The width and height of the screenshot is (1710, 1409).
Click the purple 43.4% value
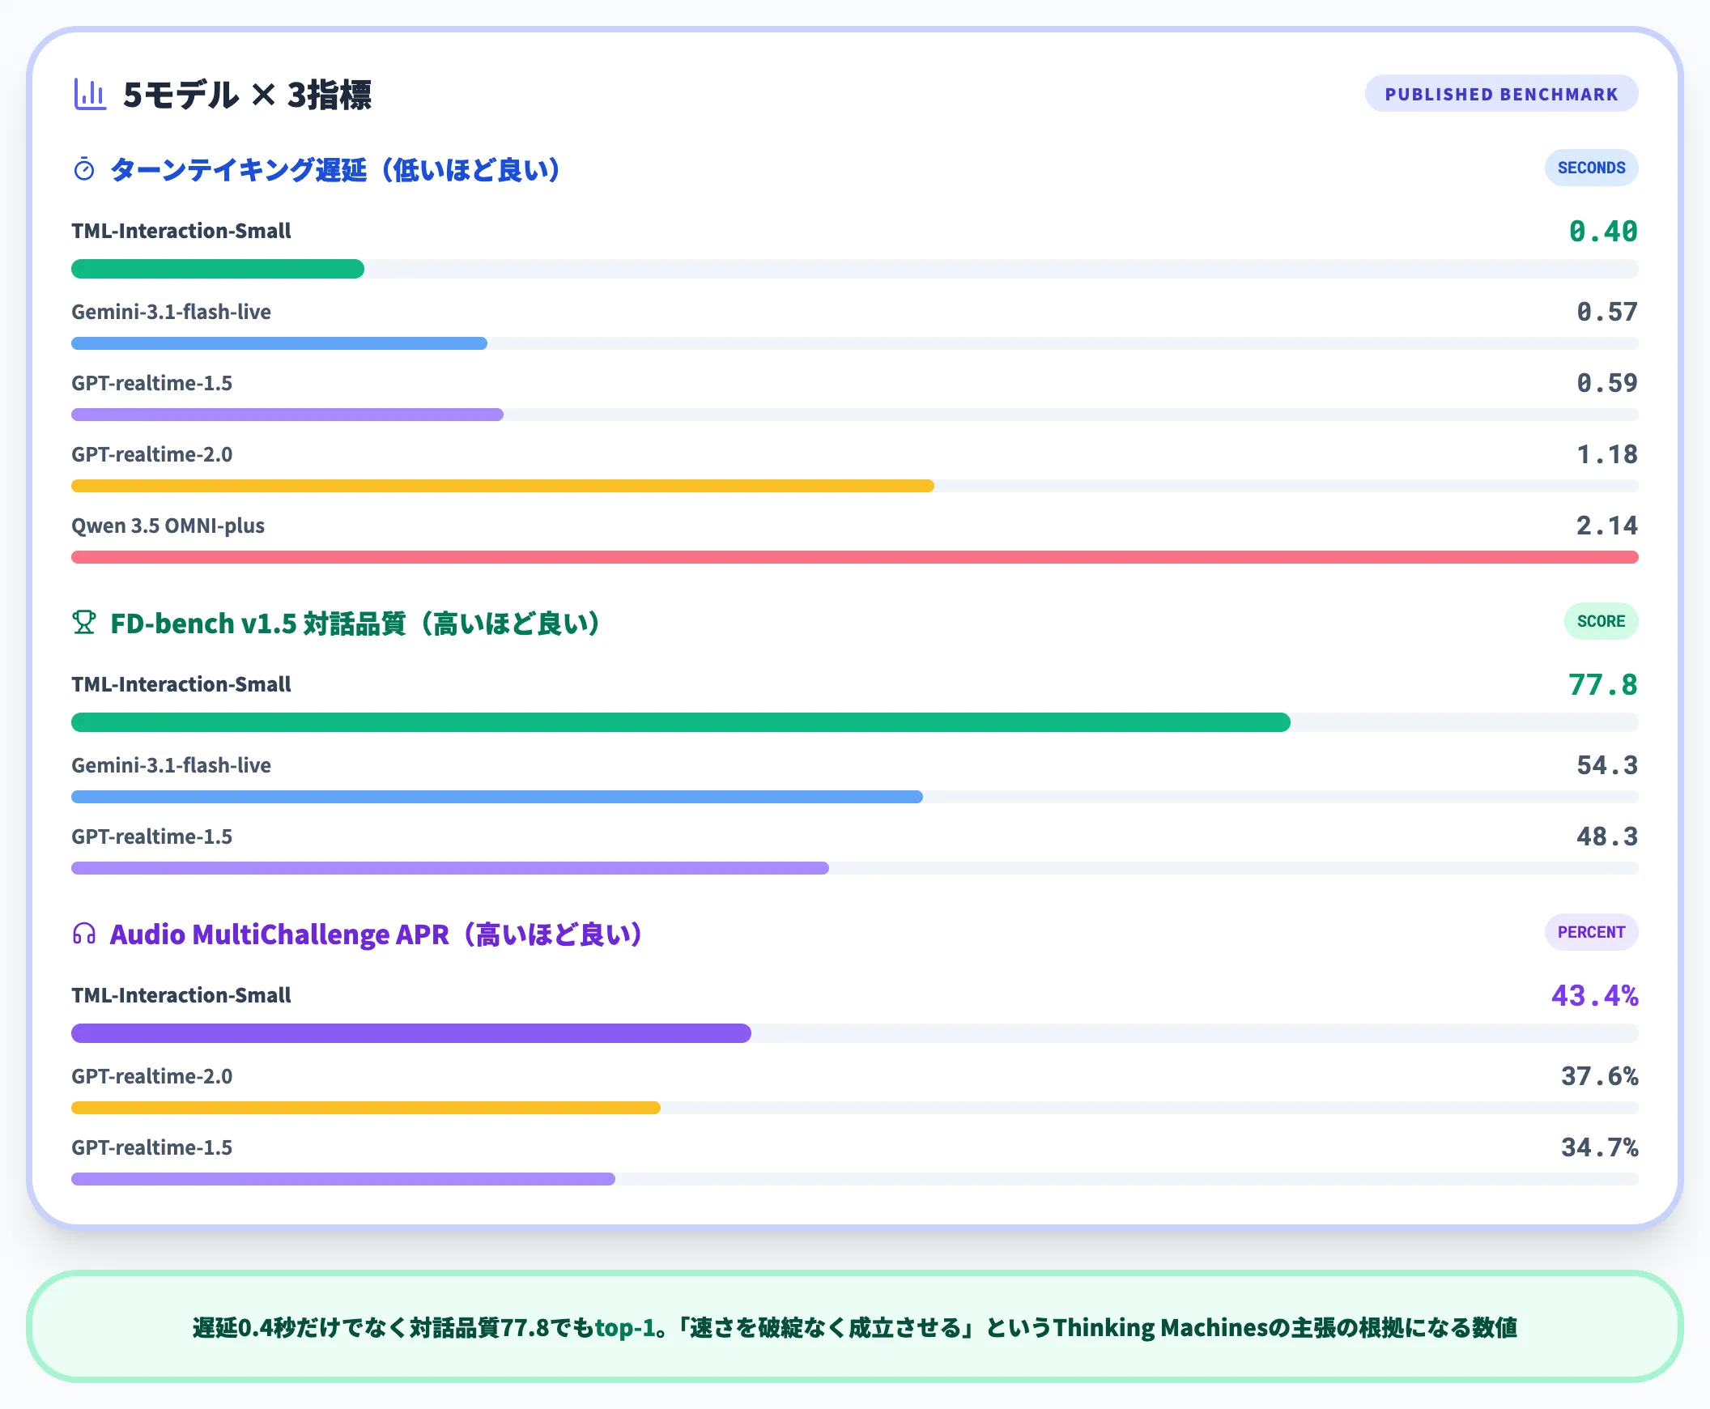pyautogui.click(x=1595, y=996)
